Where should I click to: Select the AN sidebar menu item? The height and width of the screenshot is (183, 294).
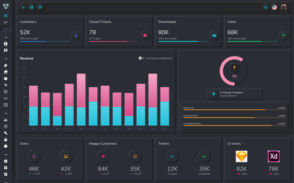[6, 29]
